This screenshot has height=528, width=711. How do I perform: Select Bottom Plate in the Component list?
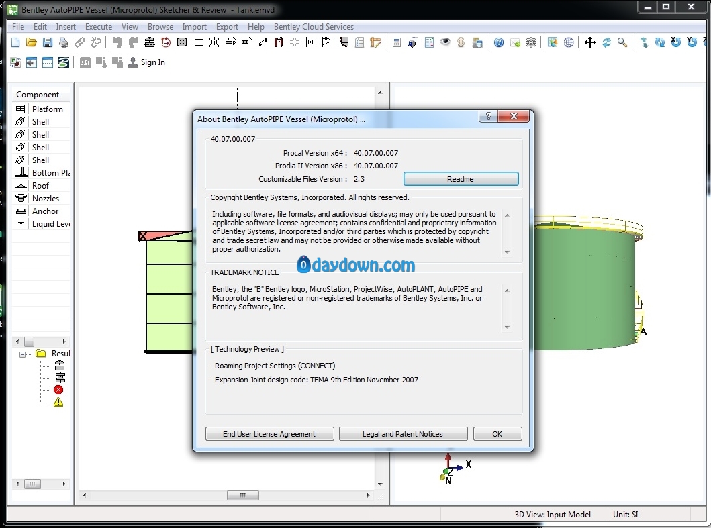42,172
